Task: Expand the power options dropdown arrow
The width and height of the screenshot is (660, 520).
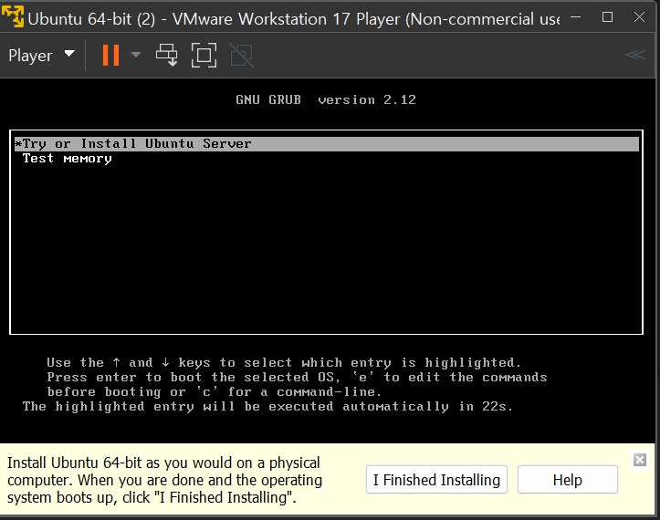Action: click(135, 55)
